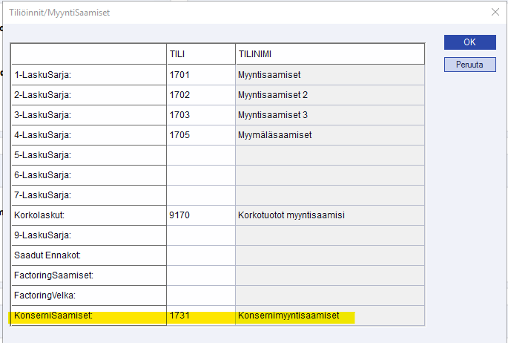Viewport: 508px width, 343px height.
Task: Click the OK button
Action: 469,42
